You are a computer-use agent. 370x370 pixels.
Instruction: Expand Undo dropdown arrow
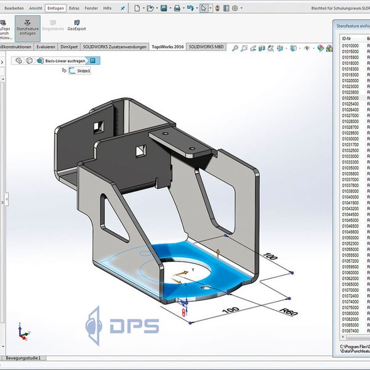197,8
